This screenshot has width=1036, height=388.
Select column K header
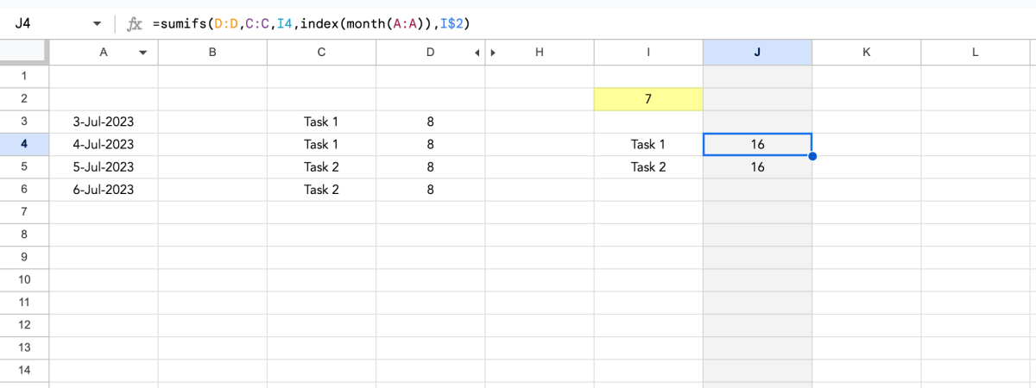click(x=866, y=53)
